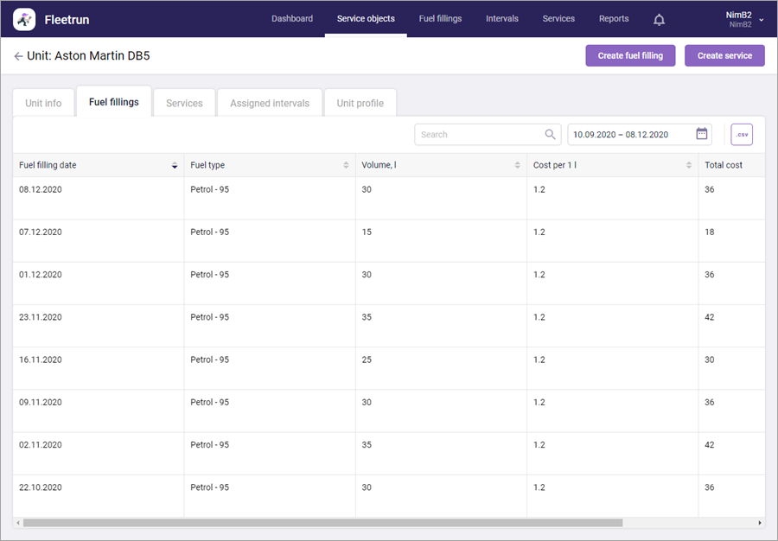This screenshot has width=778, height=541.
Task: Click the Fleetrun logo icon
Action: pyautogui.click(x=24, y=19)
